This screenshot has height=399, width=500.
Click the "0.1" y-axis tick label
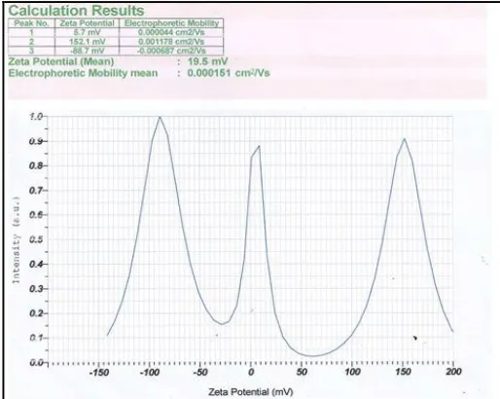click(36, 338)
